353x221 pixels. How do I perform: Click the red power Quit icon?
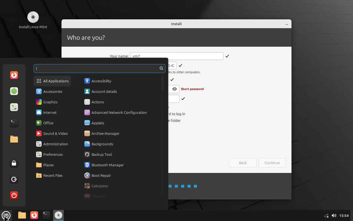14,195
